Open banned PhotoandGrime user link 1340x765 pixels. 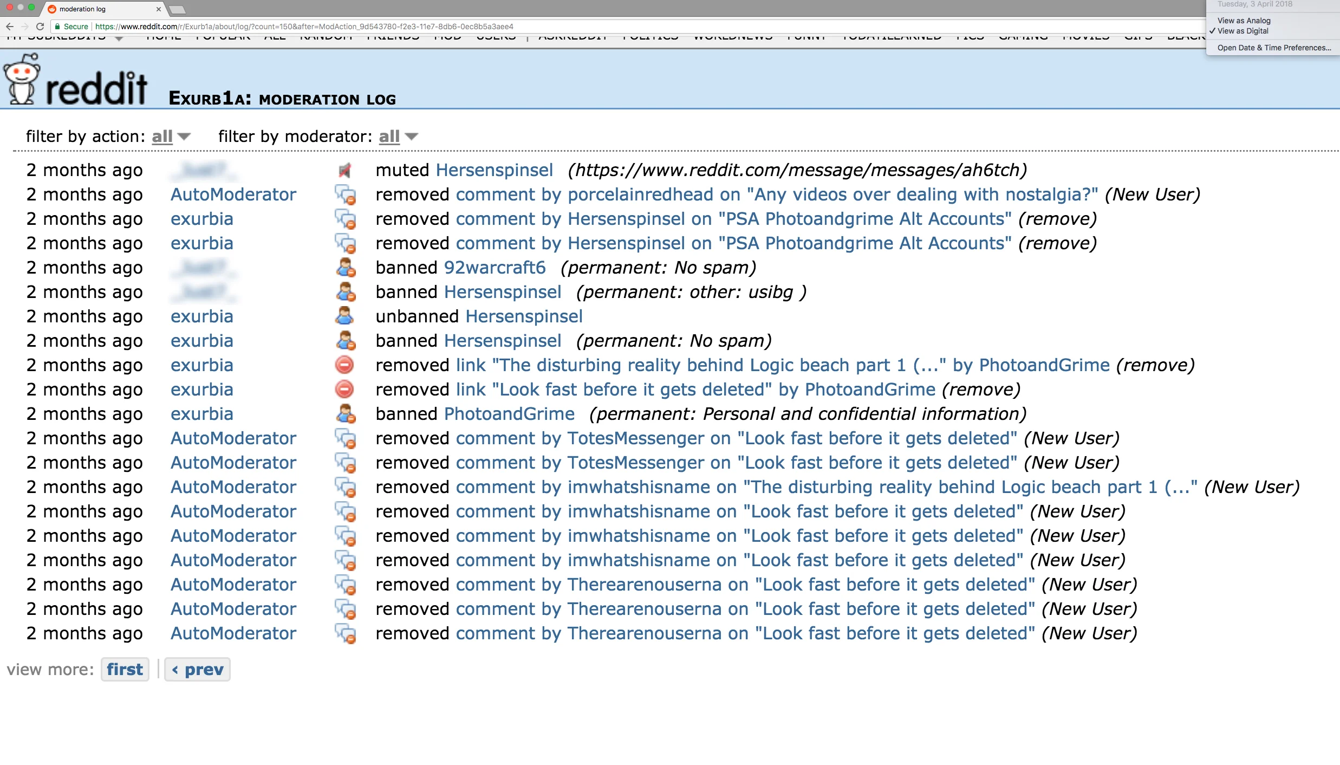[x=509, y=414]
